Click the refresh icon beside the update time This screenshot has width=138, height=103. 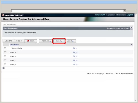pyautogui.click(x=131, y=28)
